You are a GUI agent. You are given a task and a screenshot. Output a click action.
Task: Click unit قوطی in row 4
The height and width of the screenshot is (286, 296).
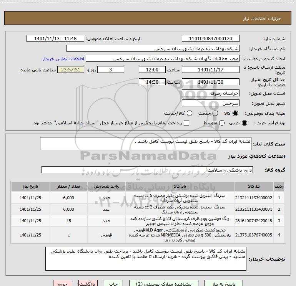[106, 235]
